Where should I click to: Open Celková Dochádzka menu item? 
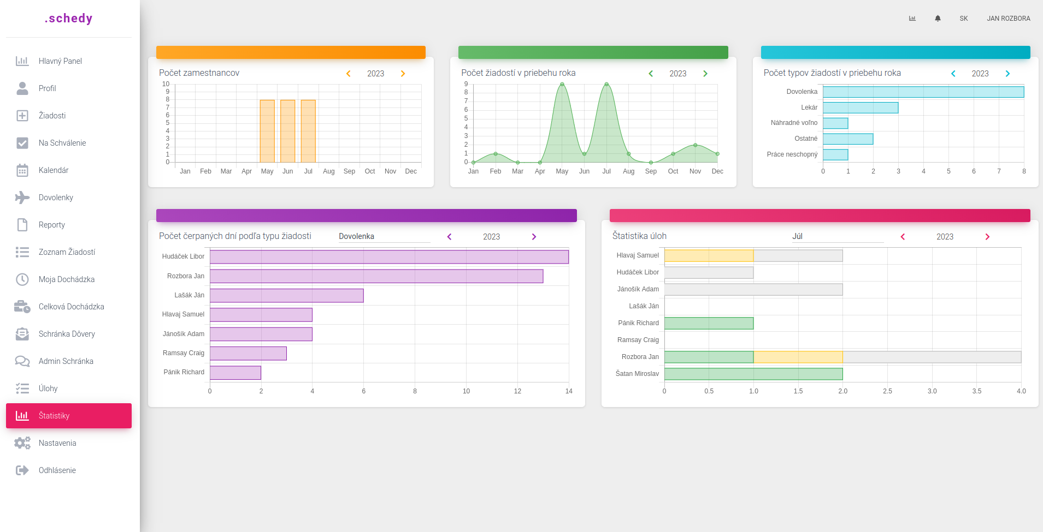tap(69, 307)
